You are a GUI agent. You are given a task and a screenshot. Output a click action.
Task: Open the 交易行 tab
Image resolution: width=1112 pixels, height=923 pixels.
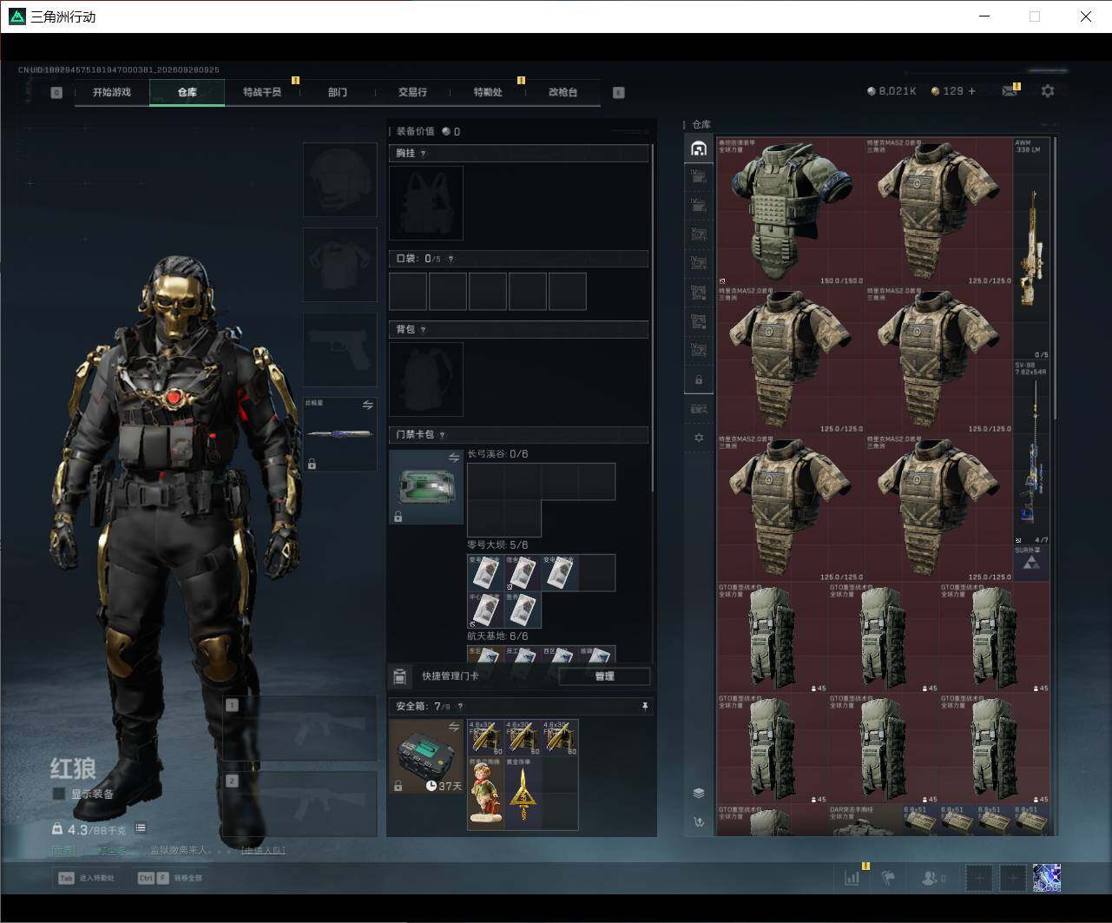point(412,92)
